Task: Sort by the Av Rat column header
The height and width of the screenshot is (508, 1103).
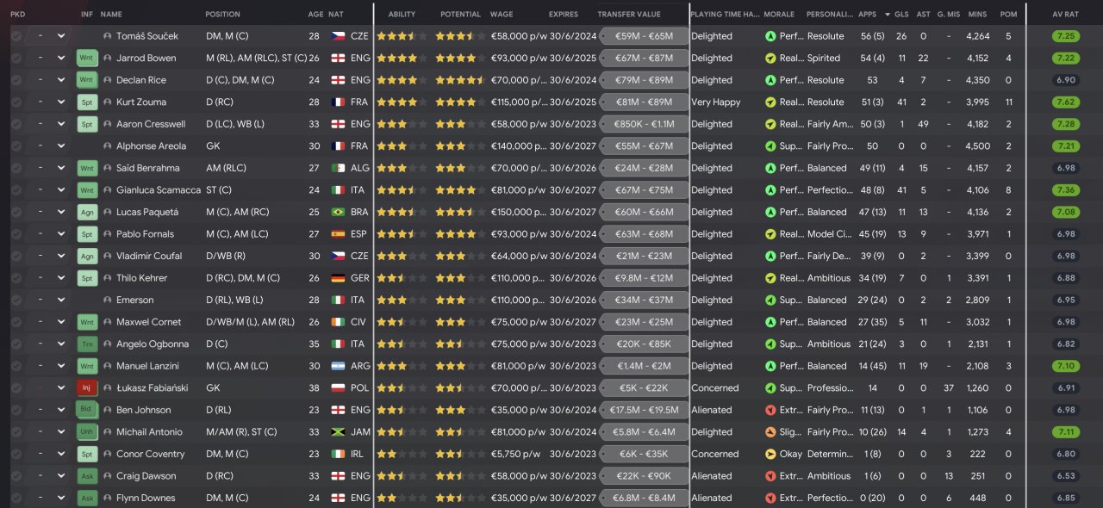Action: 1065,15
